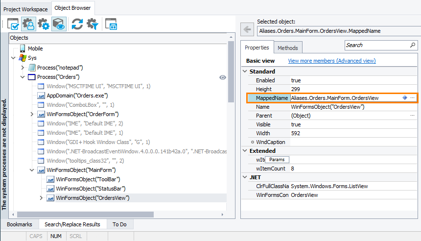The height and width of the screenshot is (241, 421).
Task: Collapse the Standard properties group
Action: click(245, 72)
